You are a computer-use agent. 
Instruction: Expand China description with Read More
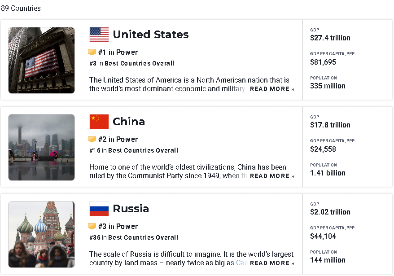click(272, 176)
